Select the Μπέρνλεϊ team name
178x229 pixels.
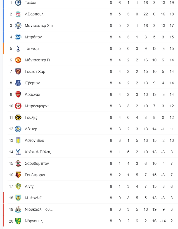click(33, 198)
